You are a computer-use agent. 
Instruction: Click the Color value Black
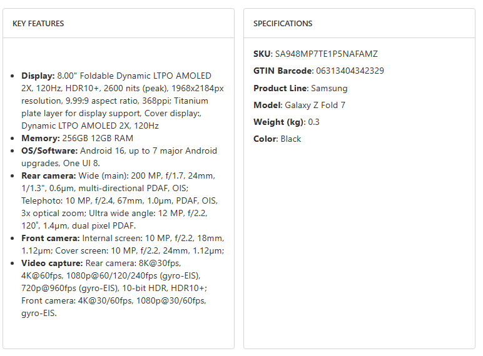pyautogui.click(x=291, y=139)
